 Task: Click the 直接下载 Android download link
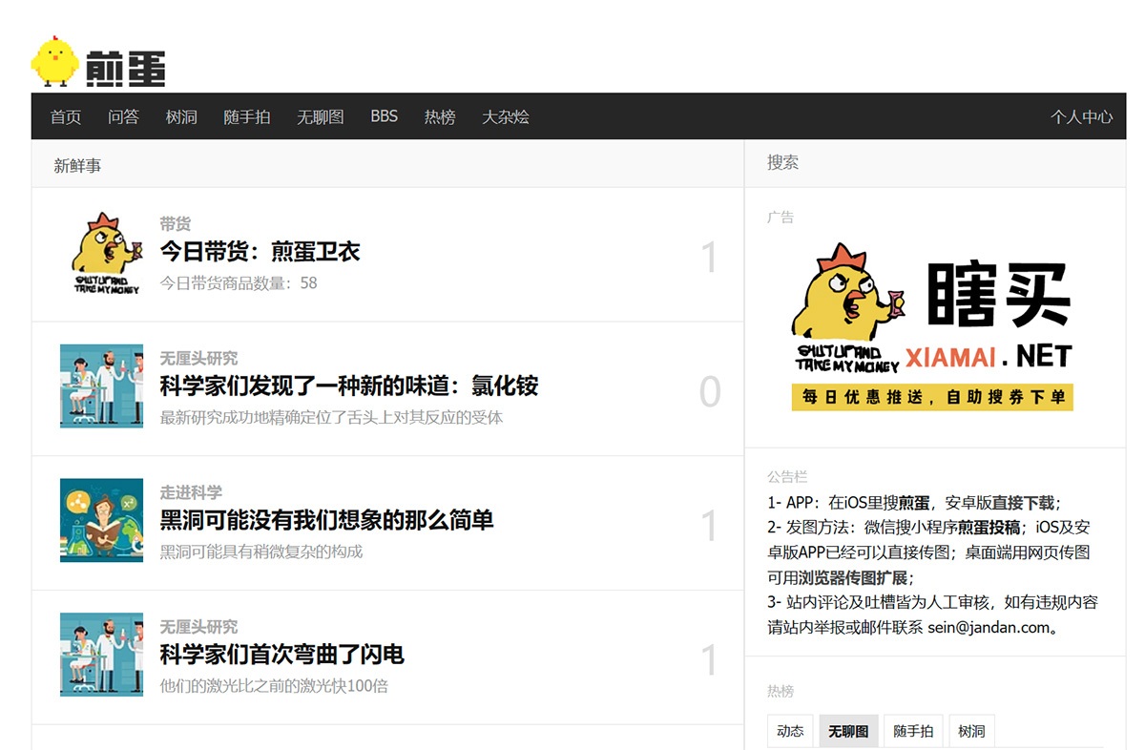tap(1023, 503)
